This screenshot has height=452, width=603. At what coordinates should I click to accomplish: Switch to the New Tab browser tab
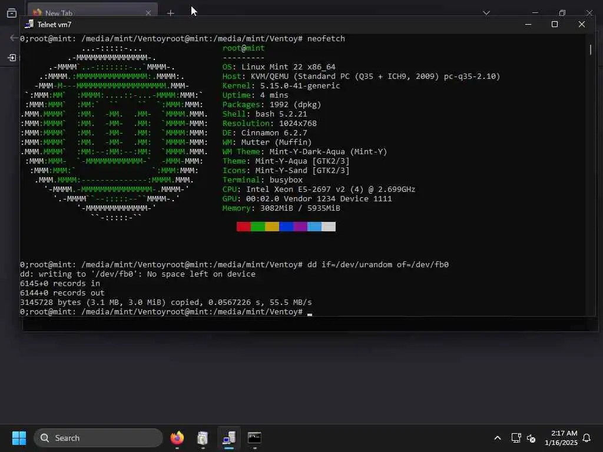[x=92, y=12]
